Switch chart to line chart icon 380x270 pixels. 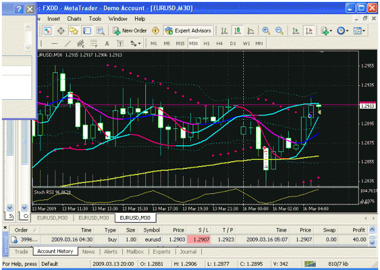pyautogui.click(x=250, y=31)
